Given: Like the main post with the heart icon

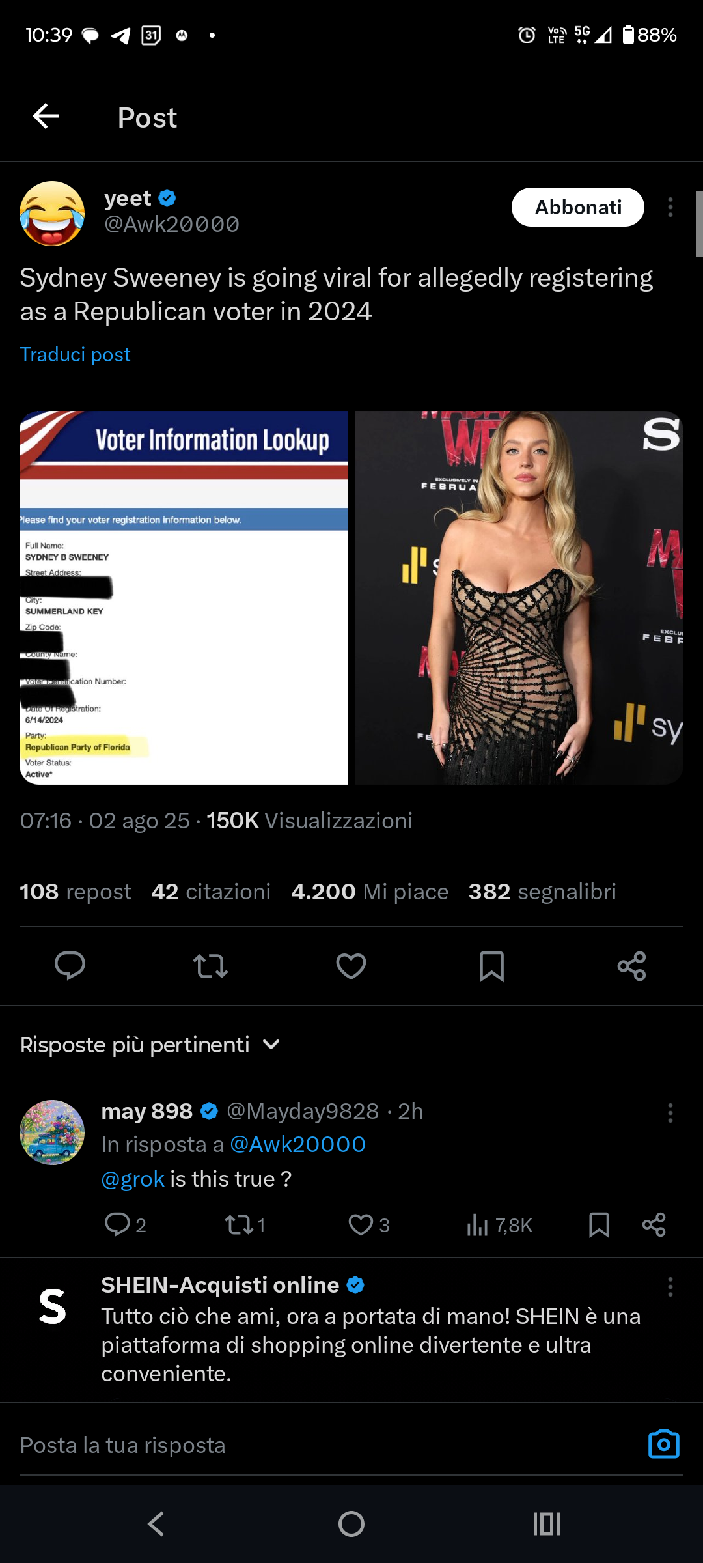Looking at the screenshot, I should [351, 966].
